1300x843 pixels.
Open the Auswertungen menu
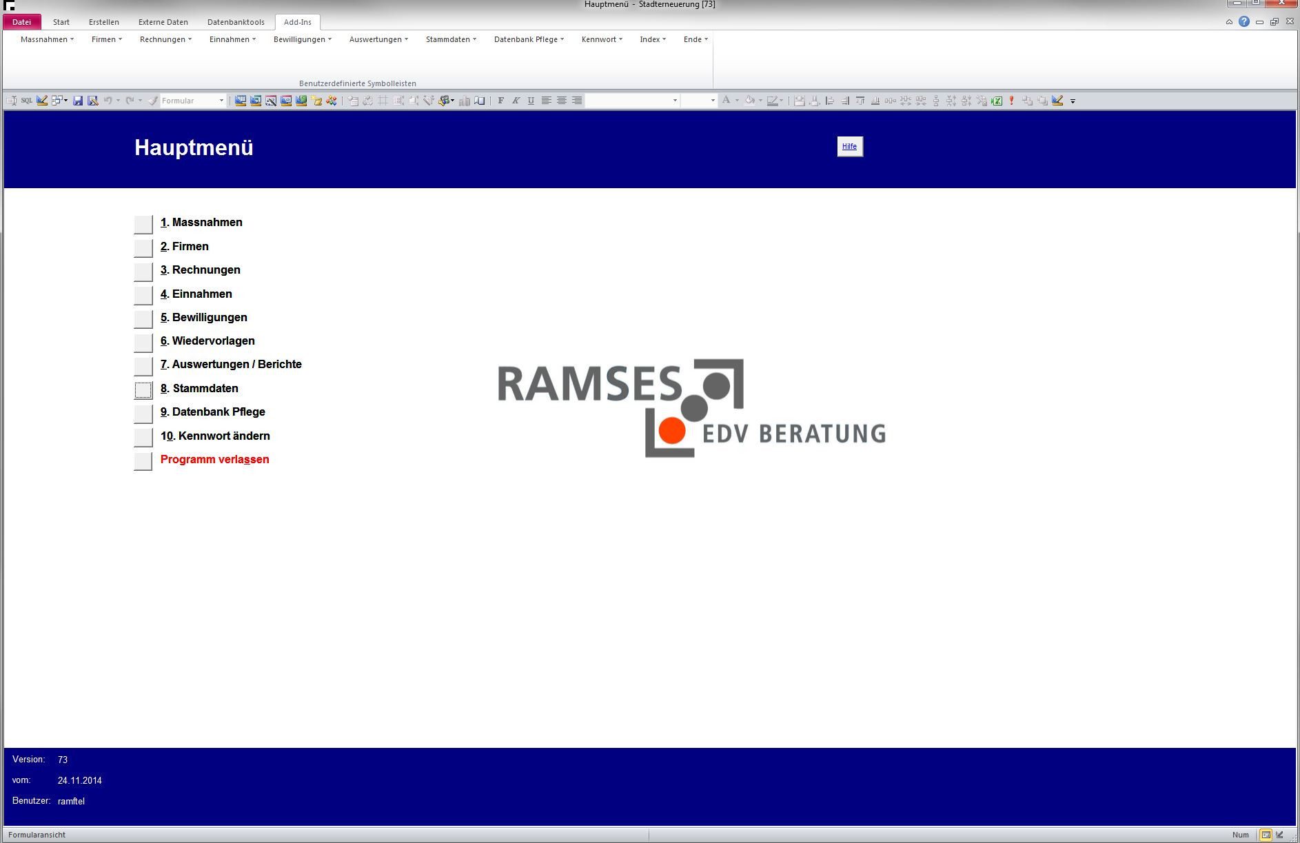(x=378, y=39)
